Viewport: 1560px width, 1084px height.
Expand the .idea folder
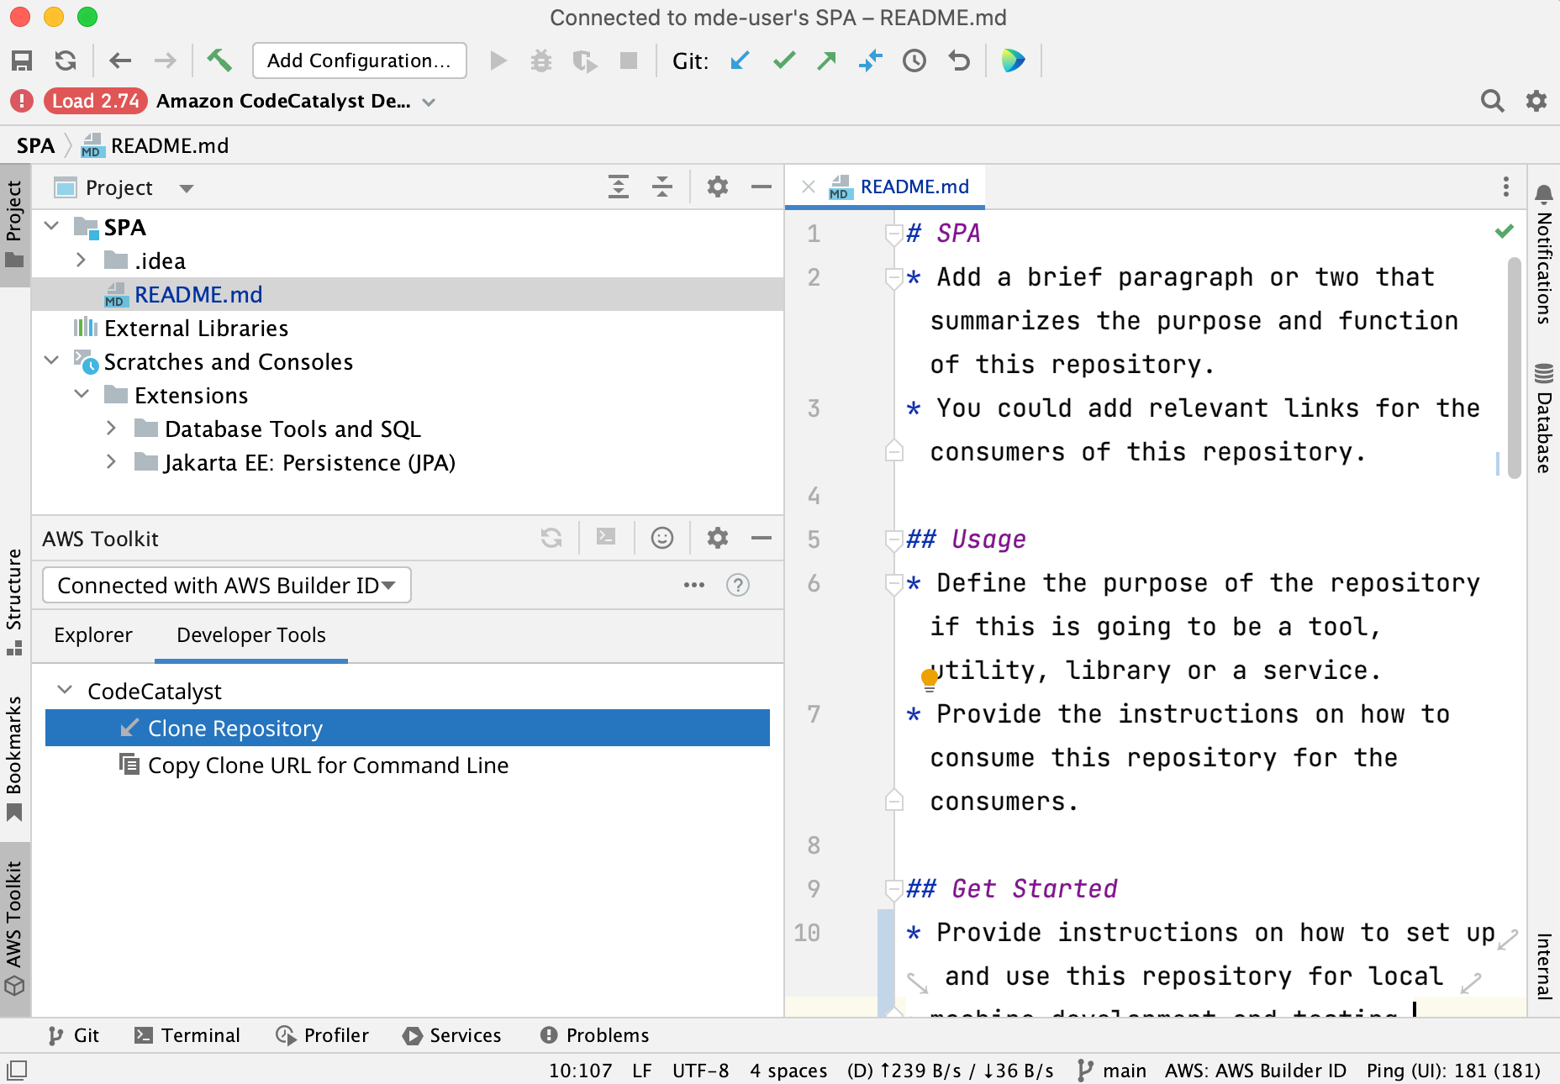pyautogui.click(x=82, y=260)
